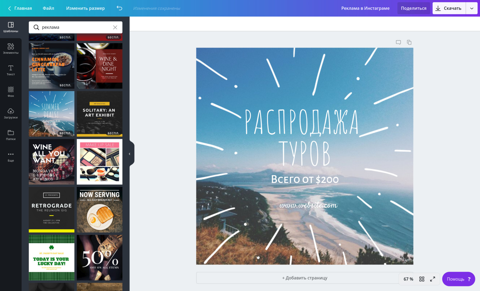
Task: Expand the download options arrow
Action: 472,8
